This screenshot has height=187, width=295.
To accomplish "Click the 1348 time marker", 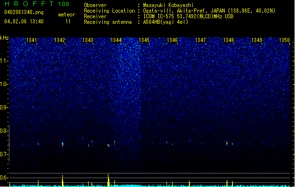I will click(x=228, y=40).
